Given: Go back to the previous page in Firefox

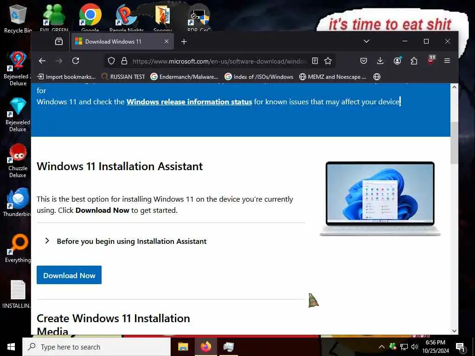Looking at the screenshot, I should 42,61.
